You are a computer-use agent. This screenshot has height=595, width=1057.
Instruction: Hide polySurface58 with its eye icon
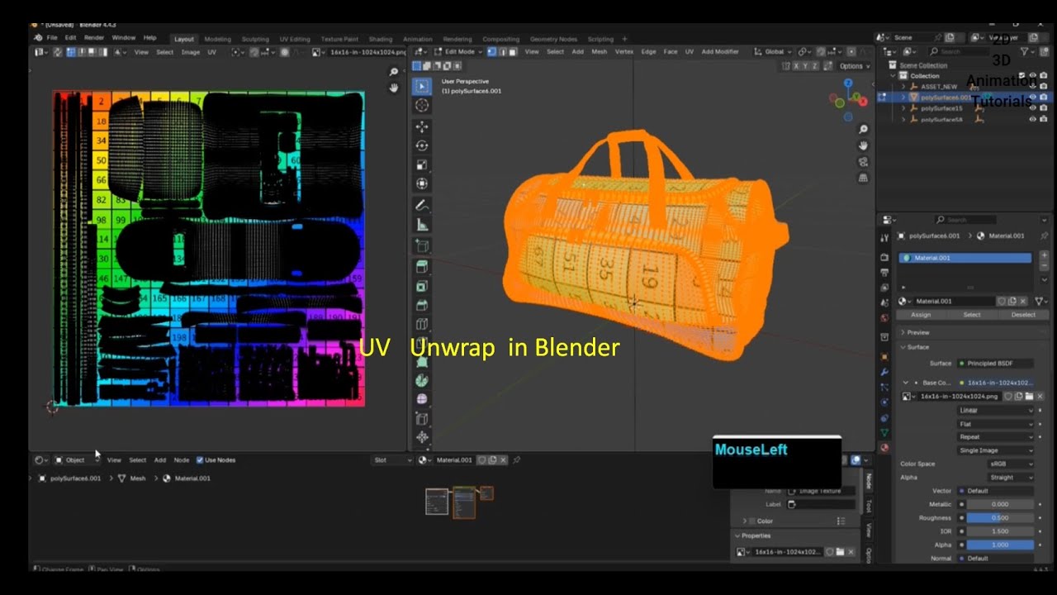[x=1032, y=119]
